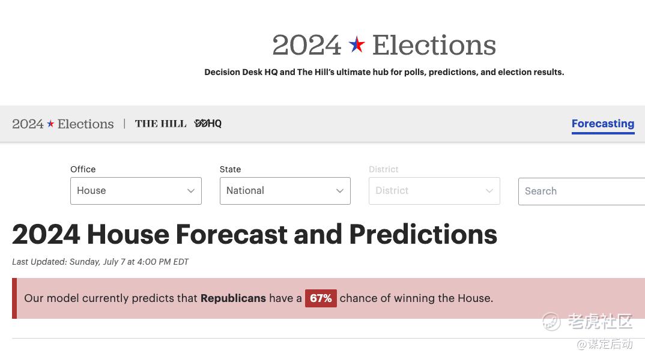Switch to the Forecasting tab
Screen dimensions: 645x359
coord(602,124)
